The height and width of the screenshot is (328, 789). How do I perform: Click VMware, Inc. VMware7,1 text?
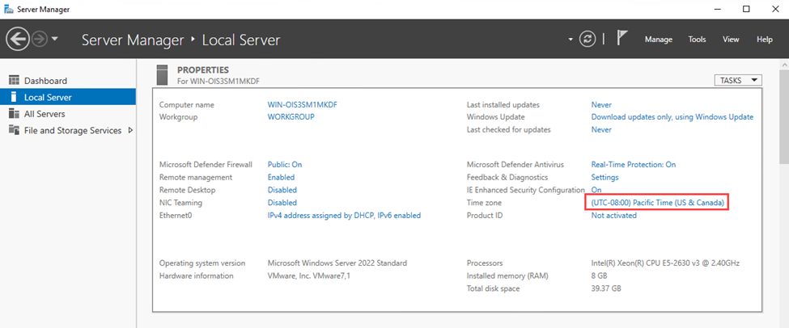tap(309, 275)
